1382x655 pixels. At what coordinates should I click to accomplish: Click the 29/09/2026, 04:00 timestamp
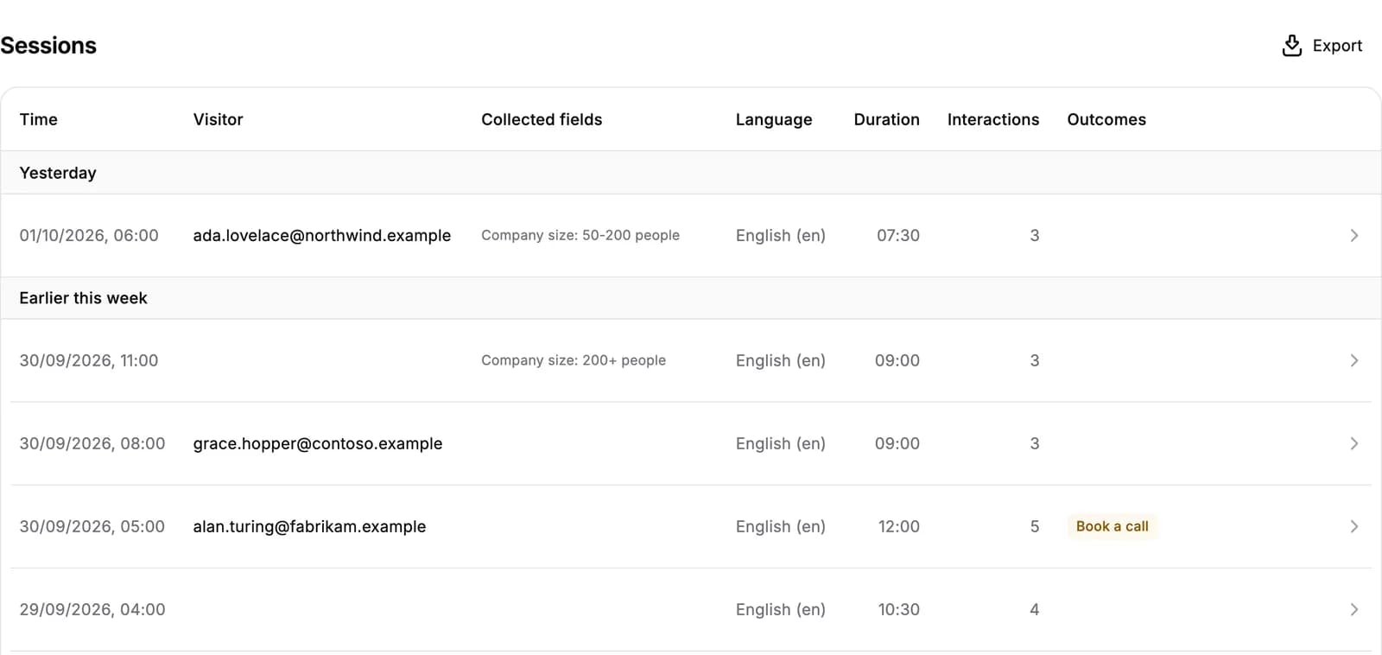coord(92,609)
